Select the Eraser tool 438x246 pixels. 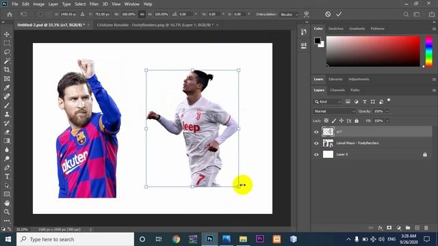tap(7, 132)
